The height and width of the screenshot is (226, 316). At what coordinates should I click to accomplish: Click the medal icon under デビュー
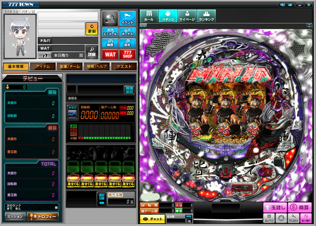[x=8, y=87]
